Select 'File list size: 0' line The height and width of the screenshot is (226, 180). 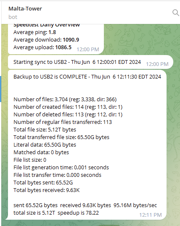tap(30, 160)
